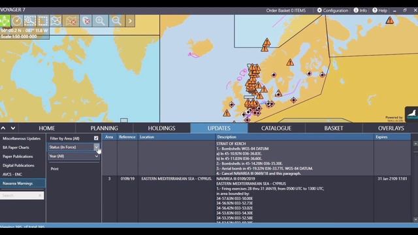Select the rectangle area selection tool
418x235 pixels.
(x=42, y=21)
